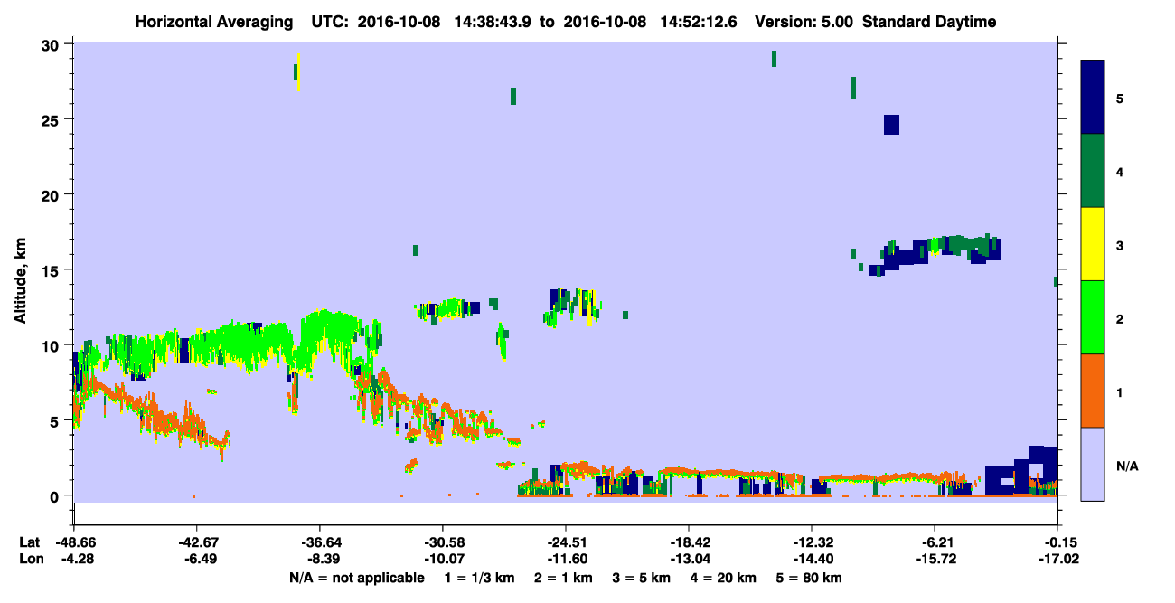Screen dimensions: 1175x603
Task: Click the orange colorbar segment labeled 1
Action: [x=1093, y=391]
